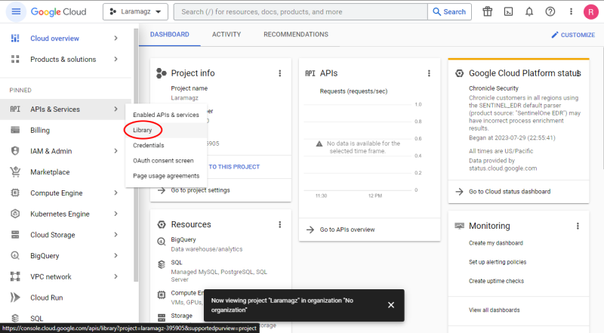
Task: Click the Cloud Run icon
Action: [15, 298]
